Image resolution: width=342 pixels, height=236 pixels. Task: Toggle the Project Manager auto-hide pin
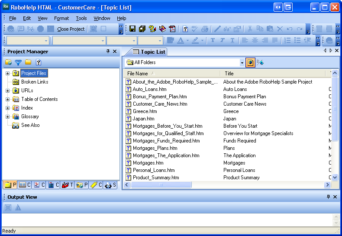tap(108, 51)
